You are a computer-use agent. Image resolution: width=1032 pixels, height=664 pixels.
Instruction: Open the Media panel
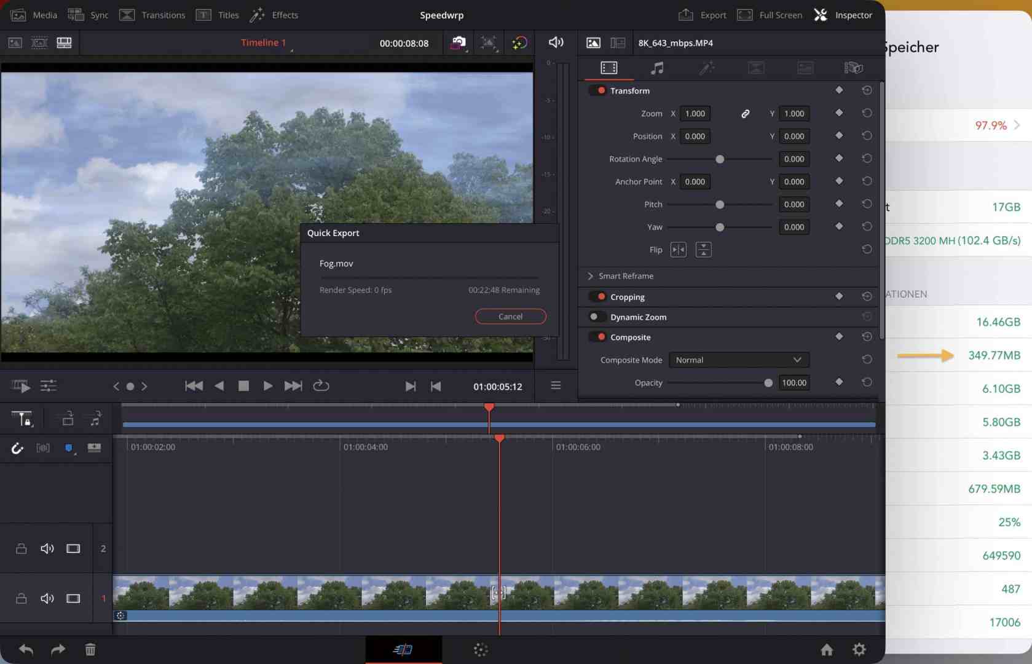(x=34, y=15)
